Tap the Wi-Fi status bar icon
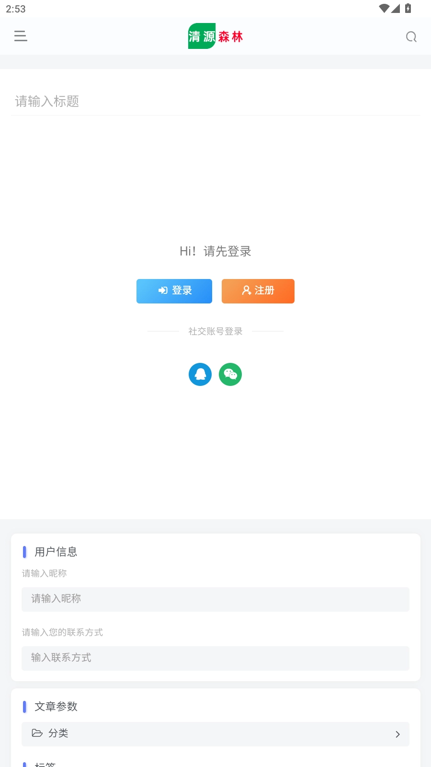This screenshot has width=431, height=767. 384,8
